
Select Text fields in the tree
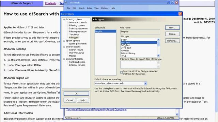point(74,35)
